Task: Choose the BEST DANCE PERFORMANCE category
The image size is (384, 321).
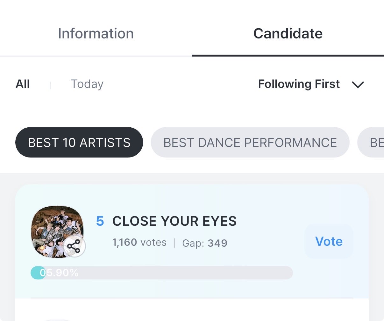Action: (250, 143)
